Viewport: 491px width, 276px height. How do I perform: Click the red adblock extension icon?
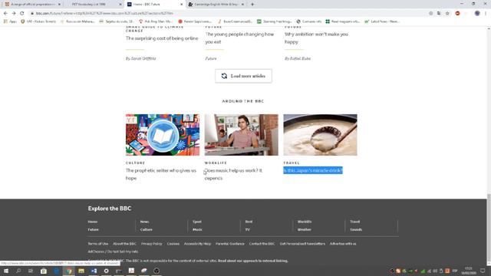pyautogui.click(x=457, y=14)
